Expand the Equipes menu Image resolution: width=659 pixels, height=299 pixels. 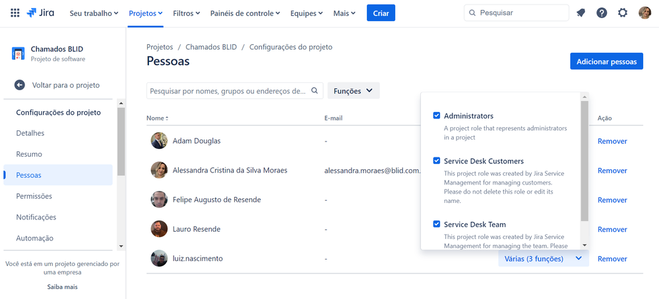[307, 13]
